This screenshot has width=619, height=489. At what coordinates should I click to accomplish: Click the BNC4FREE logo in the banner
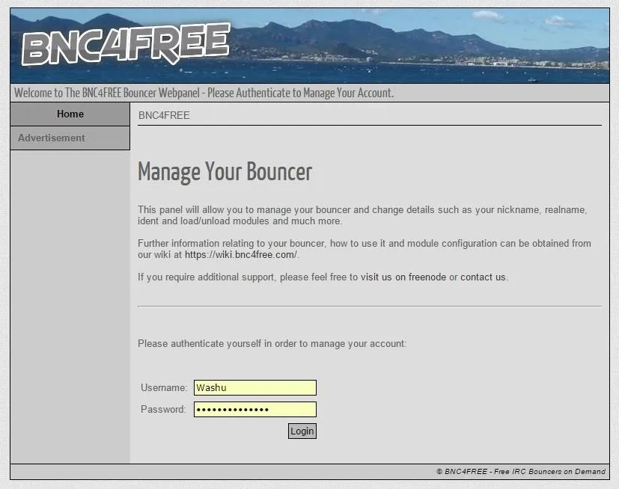[126, 44]
